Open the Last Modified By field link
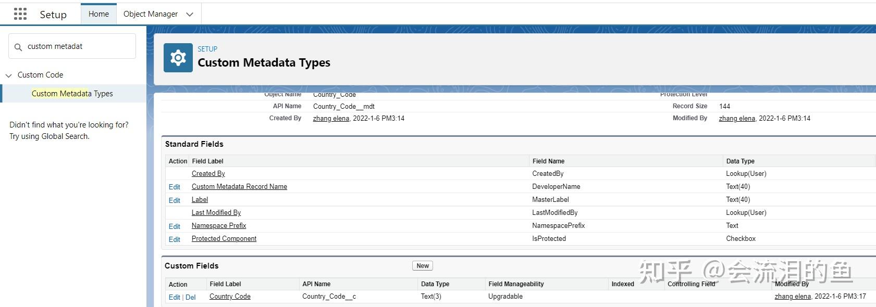 point(216,213)
